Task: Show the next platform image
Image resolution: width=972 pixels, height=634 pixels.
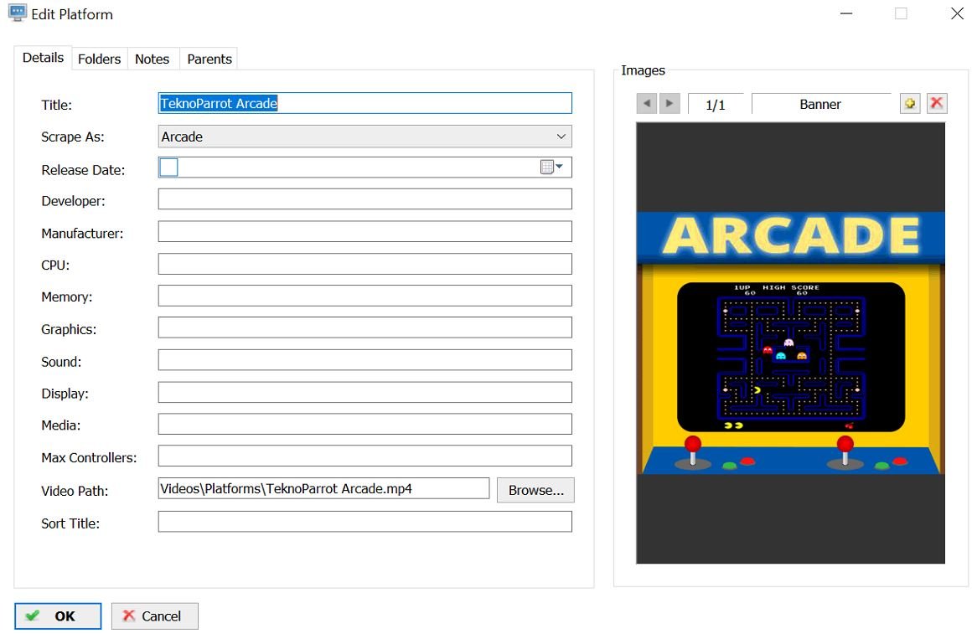Action: 670,104
